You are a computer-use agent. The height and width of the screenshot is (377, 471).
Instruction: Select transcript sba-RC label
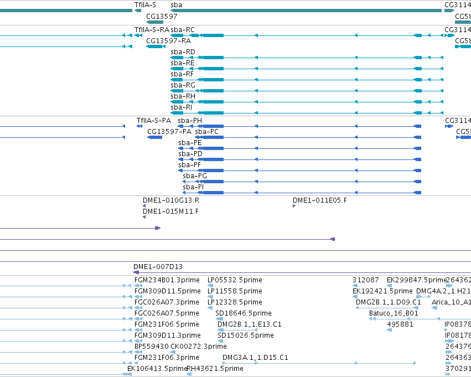point(183,30)
